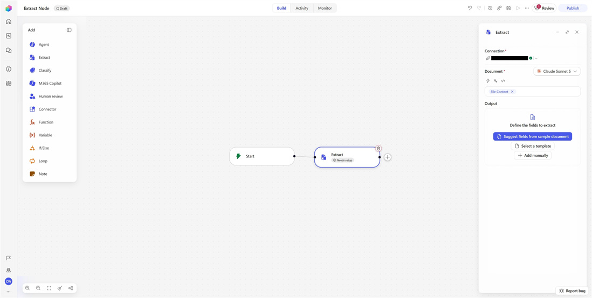Viewport: 592px width, 298px height.
Task: Add a Classify node from the Add panel
Action: click(50, 71)
